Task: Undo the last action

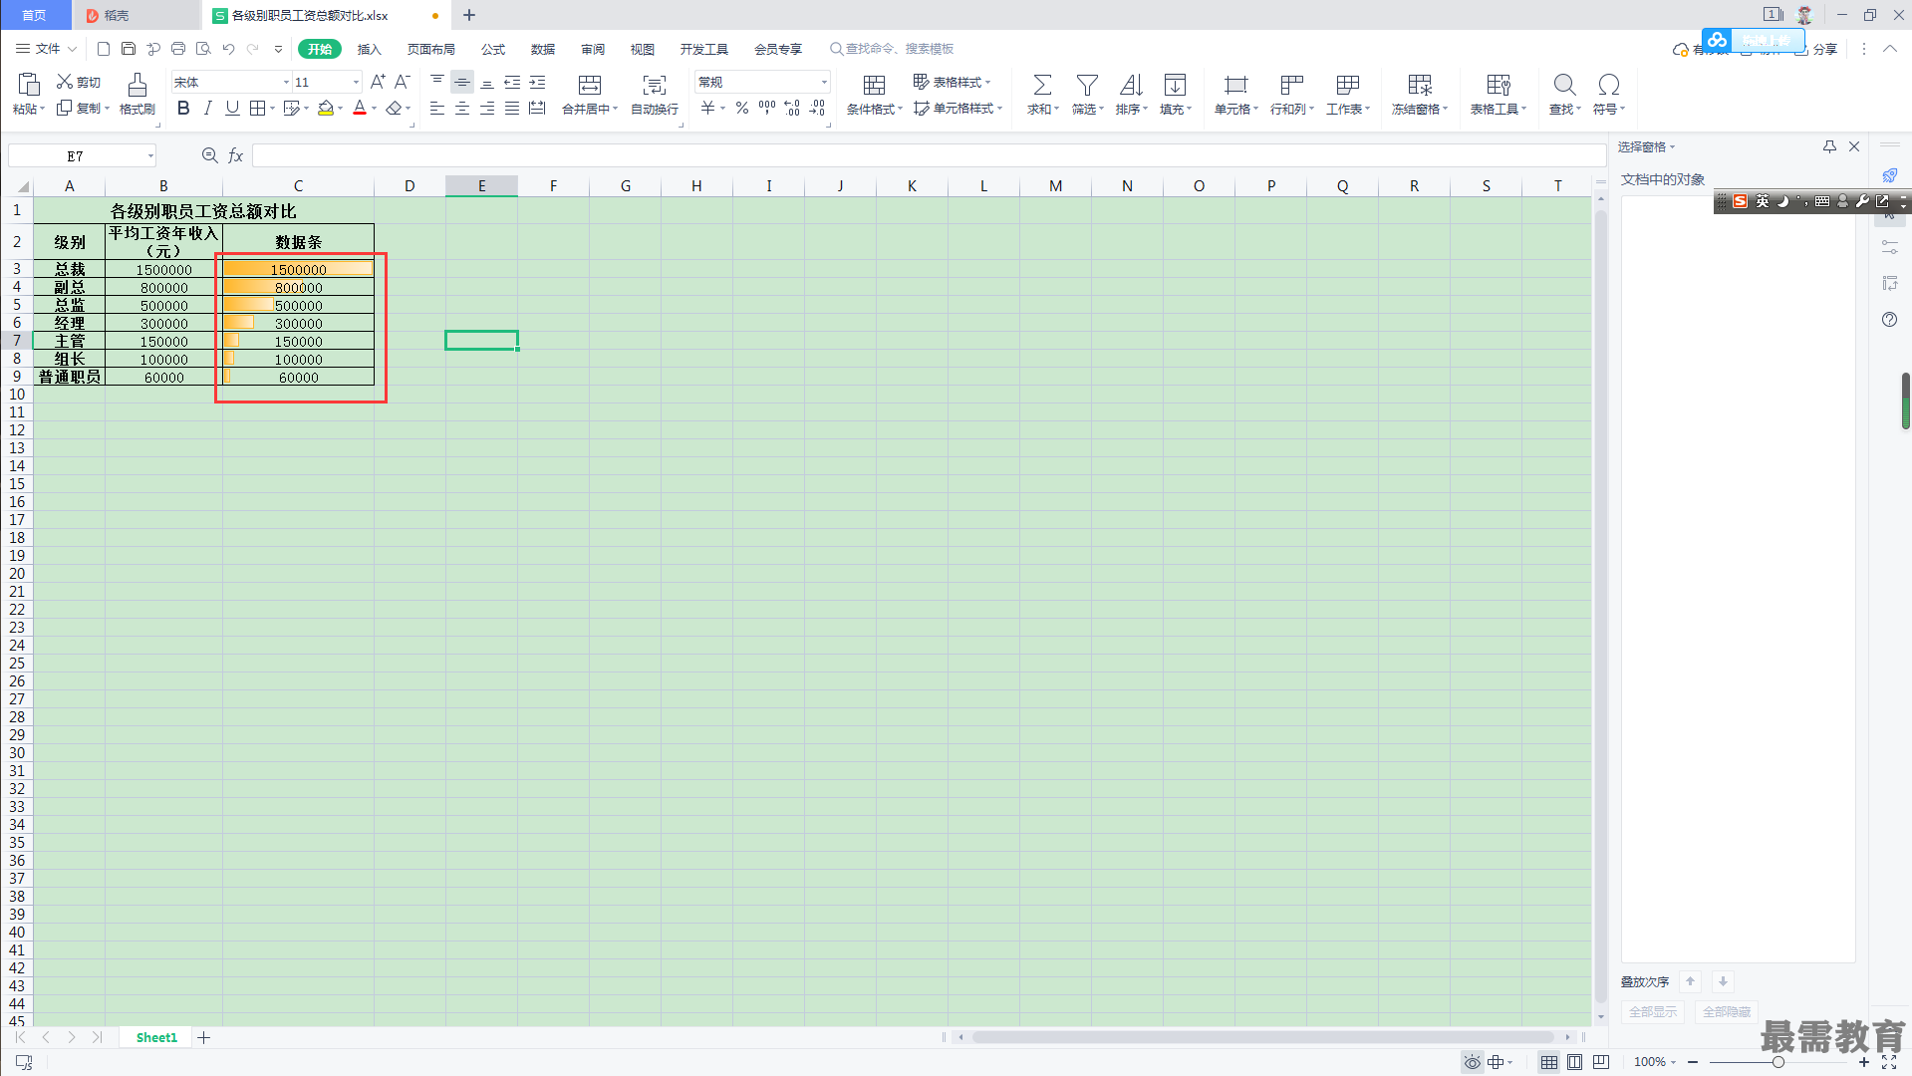Action: pos(228,49)
